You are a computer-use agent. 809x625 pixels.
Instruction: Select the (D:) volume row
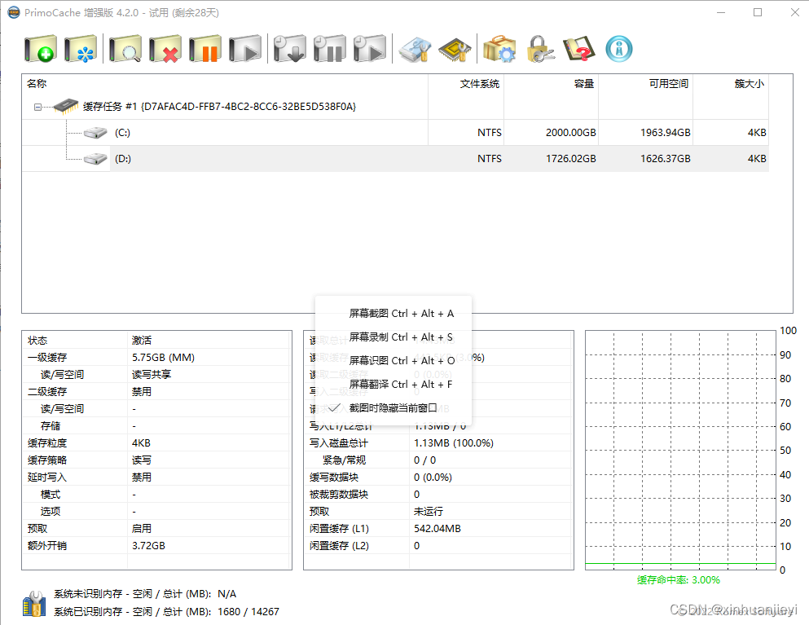point(395,158)
